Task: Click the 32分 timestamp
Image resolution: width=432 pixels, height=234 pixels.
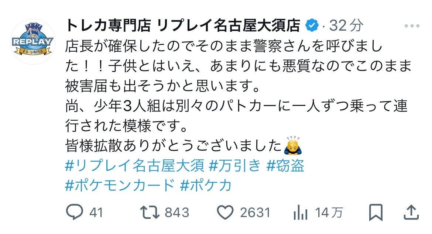Action: click(346, 25)
